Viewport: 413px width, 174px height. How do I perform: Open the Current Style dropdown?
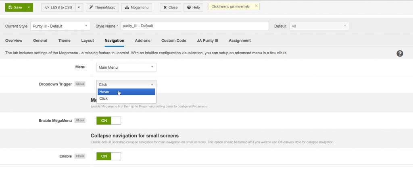(x=60, y=26)
